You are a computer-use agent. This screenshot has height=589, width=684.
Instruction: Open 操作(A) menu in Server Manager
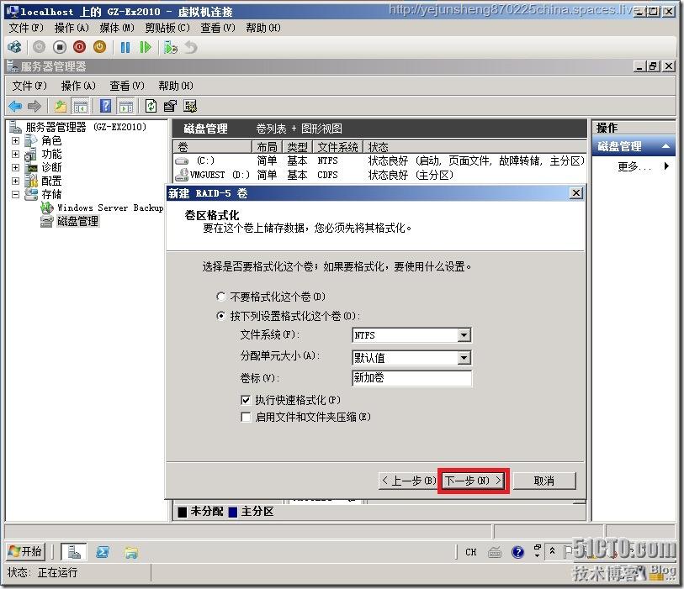[x=78, y=86]
